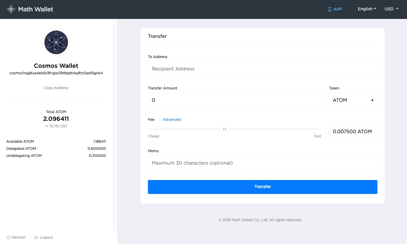This screenshot has width=407, height=244.
Task: Click the Available ATOM label
Action: click(20, 142)
